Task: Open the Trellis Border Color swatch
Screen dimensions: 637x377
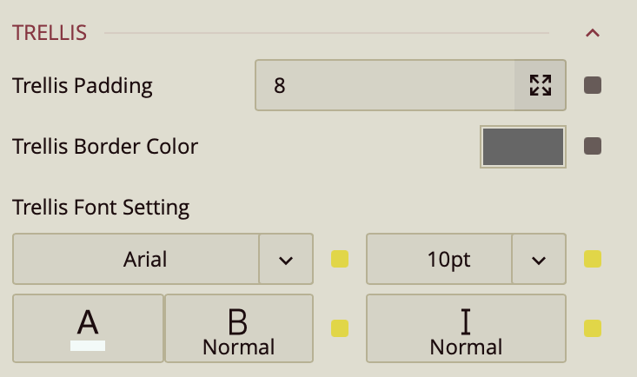Action: click(x=523, y=146)
